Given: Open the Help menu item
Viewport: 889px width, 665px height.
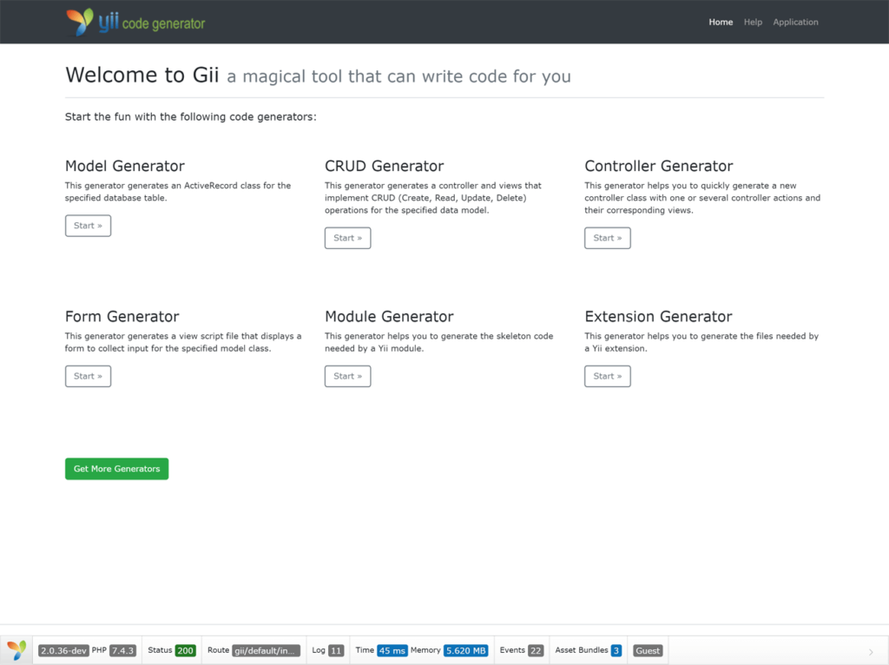Looking at the screenshot, I should [x=753, y=22].
